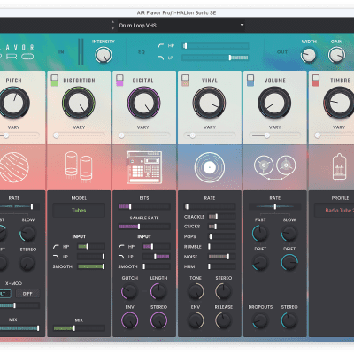Viewport: 354px width, 354px height.
Task: Click the Vinyl Crackle slider
Action: tap(221, 217)
